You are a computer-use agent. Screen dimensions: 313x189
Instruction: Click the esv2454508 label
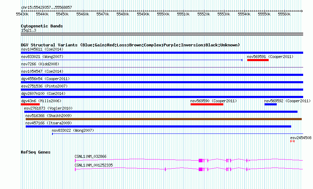click(x=301, y=138)
